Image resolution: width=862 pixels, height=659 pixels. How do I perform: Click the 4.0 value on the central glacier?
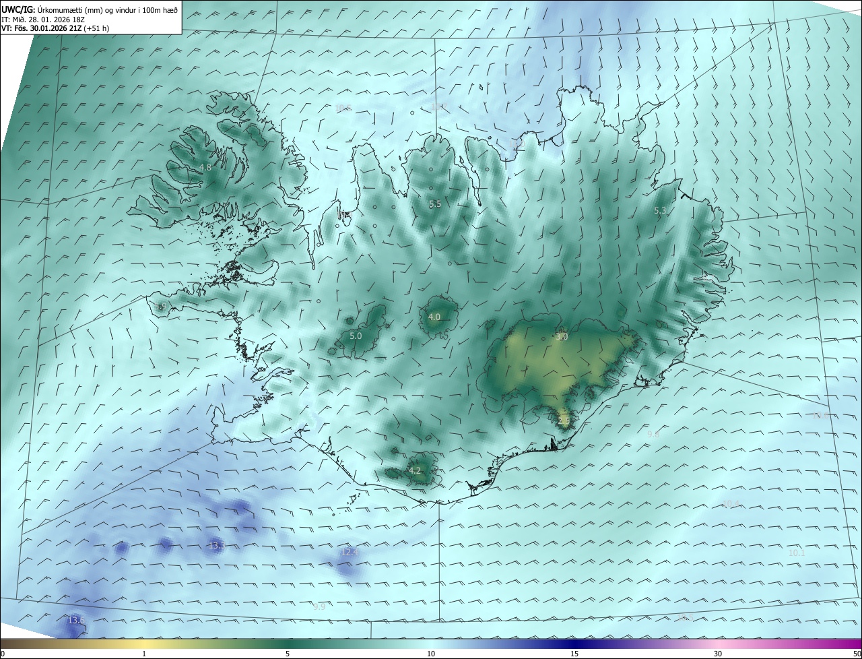coord(434,317)
